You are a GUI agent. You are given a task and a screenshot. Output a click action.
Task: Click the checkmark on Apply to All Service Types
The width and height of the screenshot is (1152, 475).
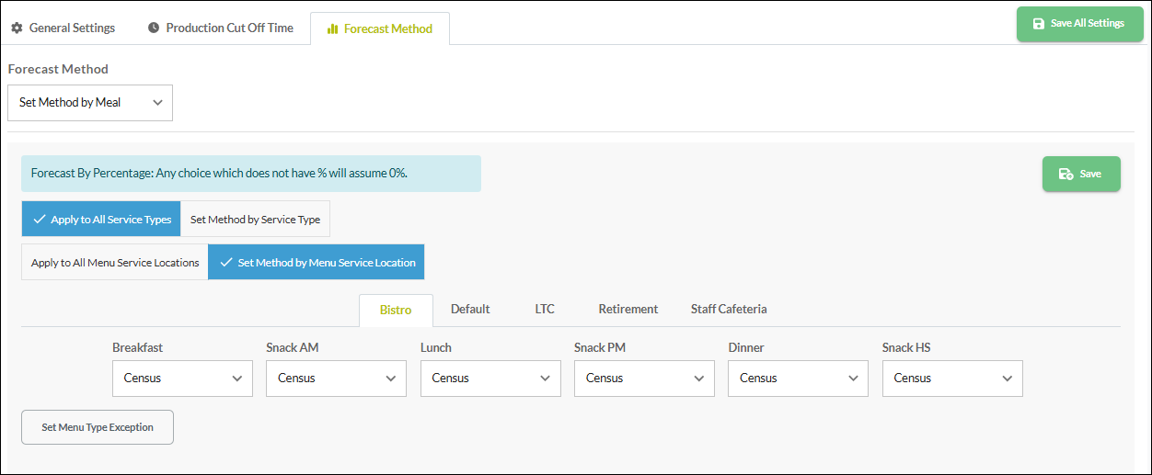click(x=39, y=220)
